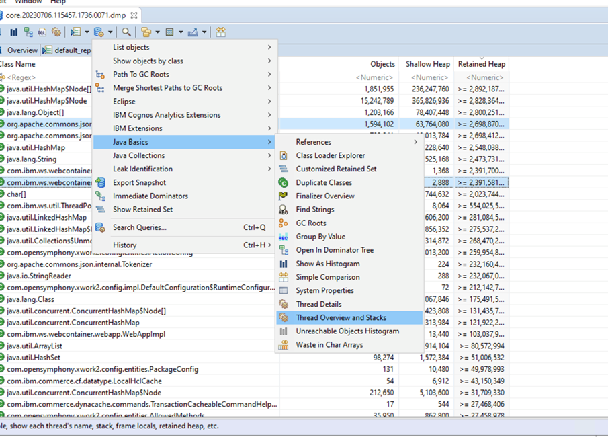The image size is (608, 437).
Task: Click the magnifier Find icon in toolbar
Action: click(126, 32)
